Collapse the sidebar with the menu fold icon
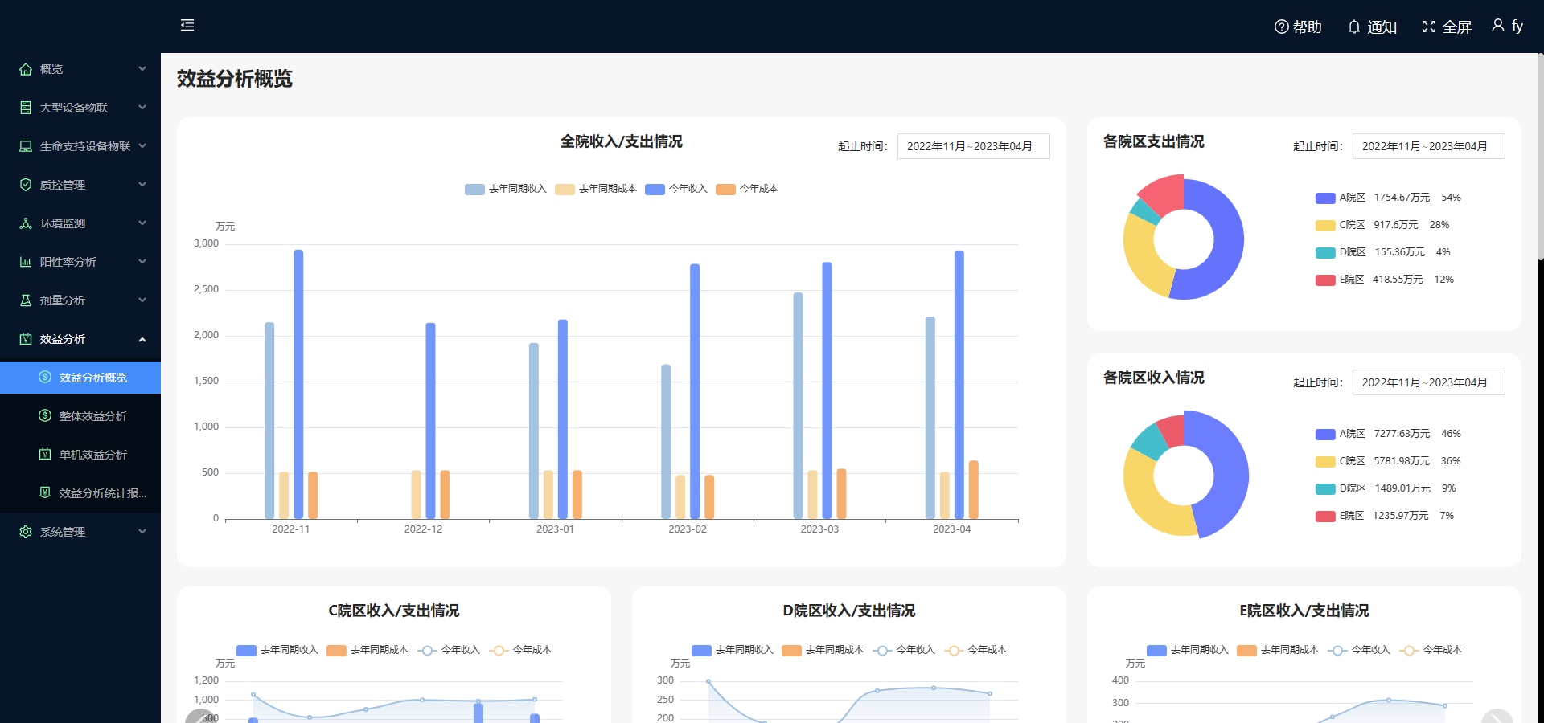The width and height of the screenshot is (1544, 723). 187,25
